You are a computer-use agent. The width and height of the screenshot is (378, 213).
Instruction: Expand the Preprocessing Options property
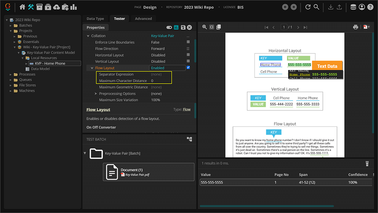pos(96,93)
